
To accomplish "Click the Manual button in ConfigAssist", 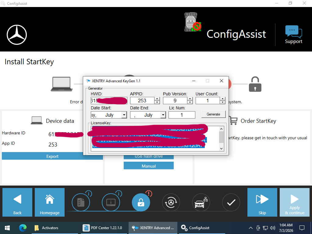I will coord(149,166).
